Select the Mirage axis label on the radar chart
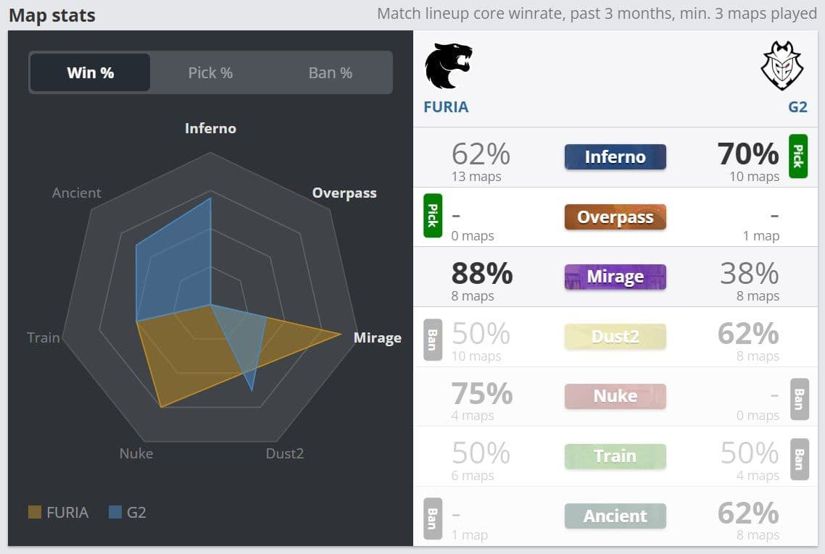The image size is (825, 554). 377,338
